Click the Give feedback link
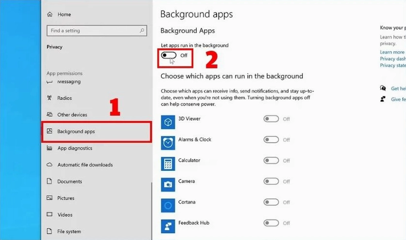406x240 pixels. coord(398,99)
